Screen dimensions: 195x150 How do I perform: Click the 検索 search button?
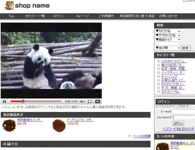[x=186, y=48]
